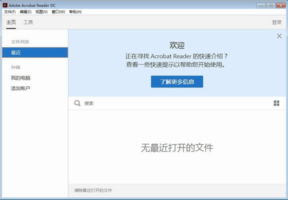Open the 文件(F) menu
This screenshot has height=200, width=288.
pos(10,12)
